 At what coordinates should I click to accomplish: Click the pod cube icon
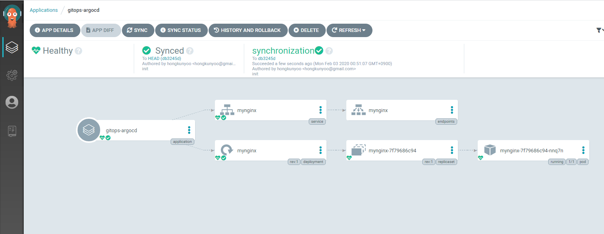(490, 150)
